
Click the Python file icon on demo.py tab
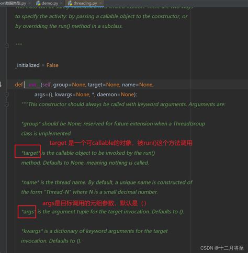coord(38,3)
